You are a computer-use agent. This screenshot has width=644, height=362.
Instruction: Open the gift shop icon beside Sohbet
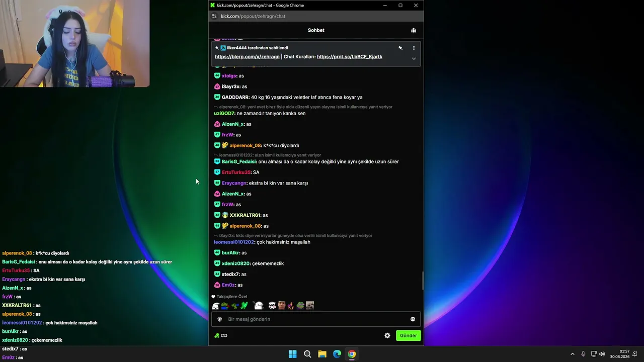tap(414, 30)
